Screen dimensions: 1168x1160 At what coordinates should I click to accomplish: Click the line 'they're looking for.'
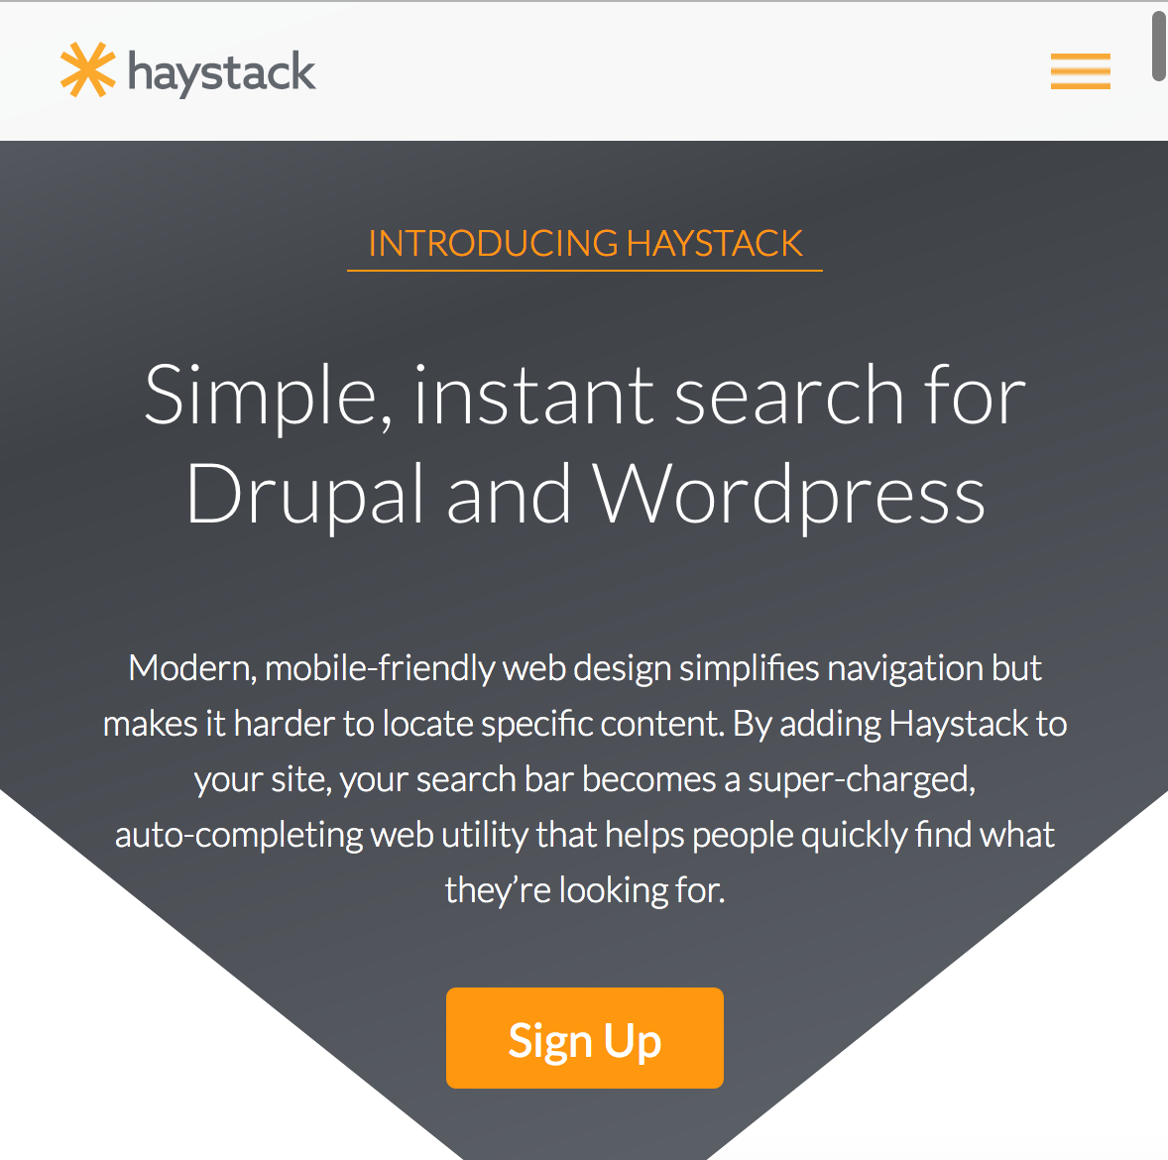coord(585,890)
